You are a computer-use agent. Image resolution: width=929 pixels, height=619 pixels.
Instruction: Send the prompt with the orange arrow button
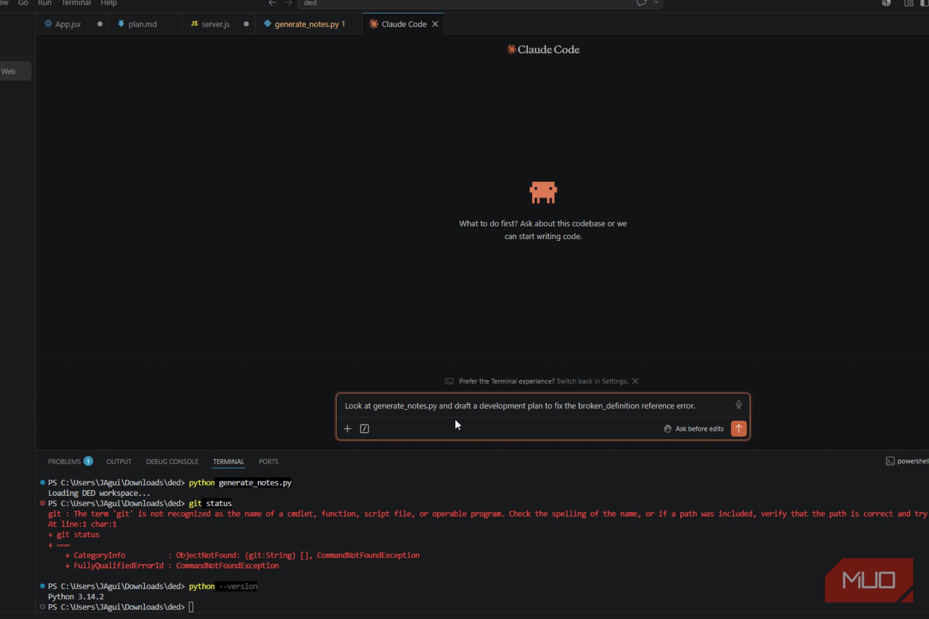(x=738, y=428)
